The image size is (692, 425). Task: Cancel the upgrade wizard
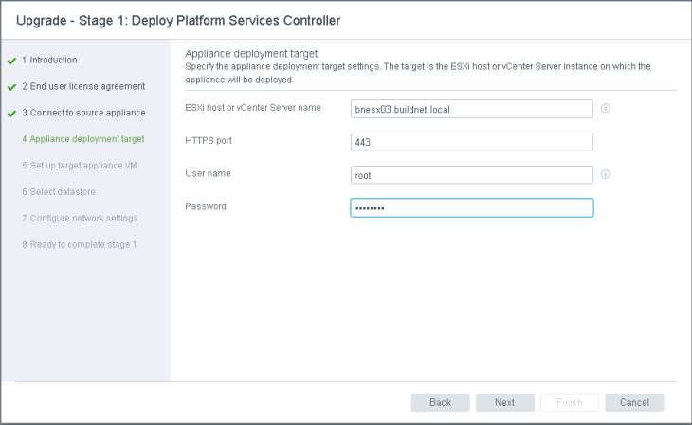[x=634, y=402]
